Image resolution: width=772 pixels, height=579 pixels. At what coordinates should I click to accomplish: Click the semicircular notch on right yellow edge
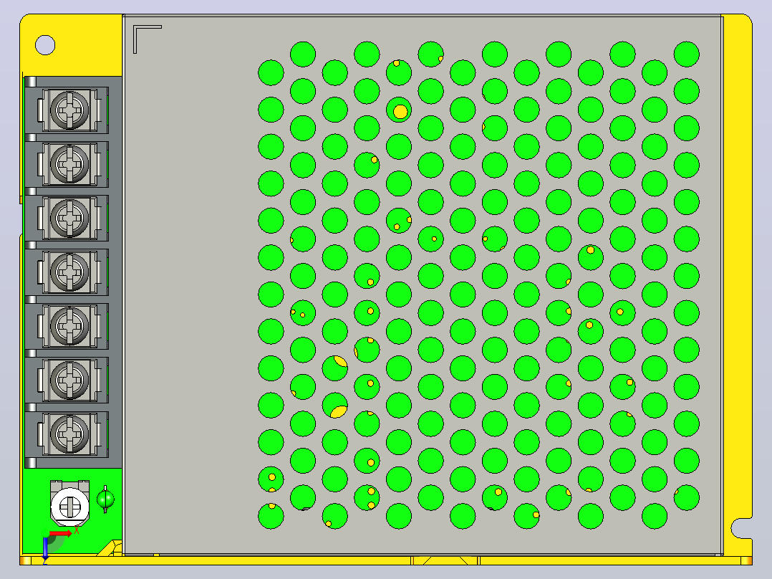coord(741,528)
